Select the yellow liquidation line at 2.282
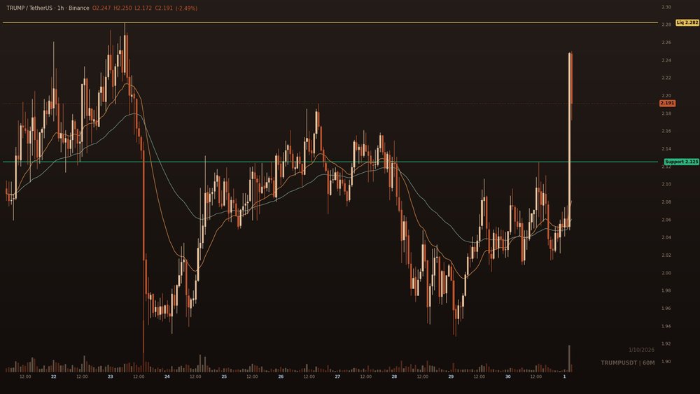This screenshot has width=700, height=394. pos(330,22)
